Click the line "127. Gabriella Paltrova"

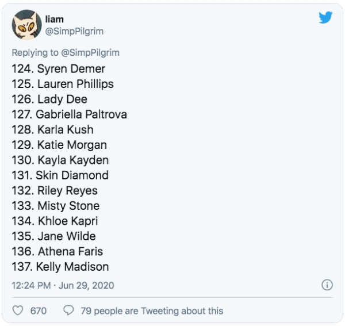click(x=69, y=114)
